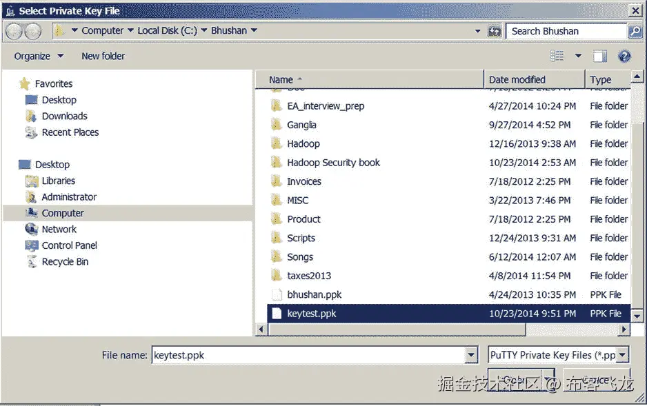Close the Select Private Key File dialog
Image resolution: width=647 pixels, height=406 pixels.
635,11
